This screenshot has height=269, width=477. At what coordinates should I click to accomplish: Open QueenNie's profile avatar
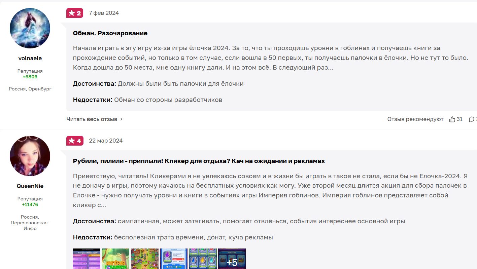pyautogui.click(x=30, y=156)
